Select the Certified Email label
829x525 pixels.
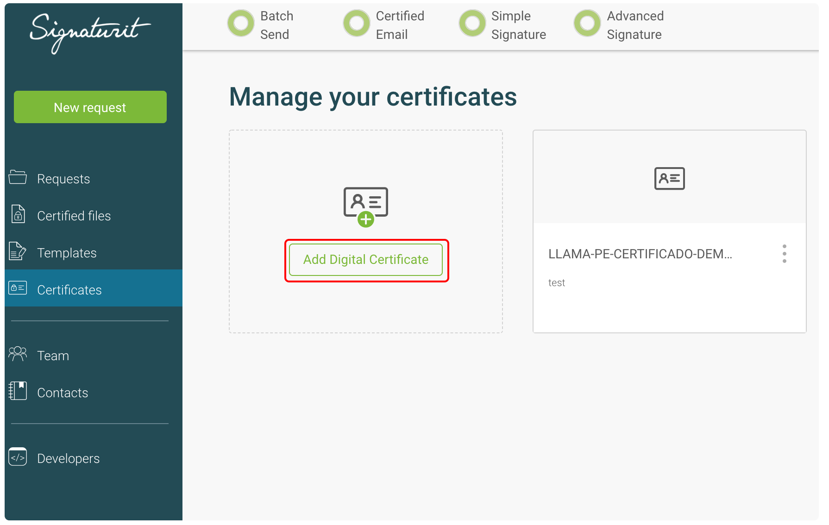click(x=400, y=25)
